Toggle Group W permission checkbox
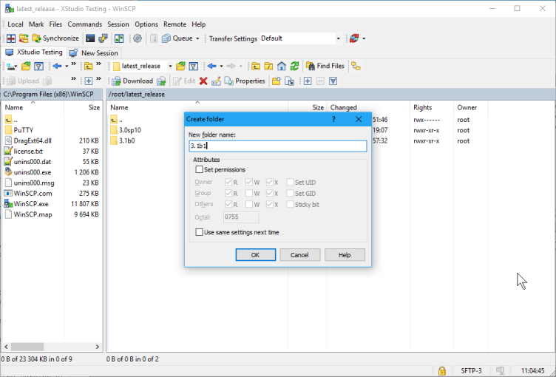556x377 pixels. click(249, 193)
